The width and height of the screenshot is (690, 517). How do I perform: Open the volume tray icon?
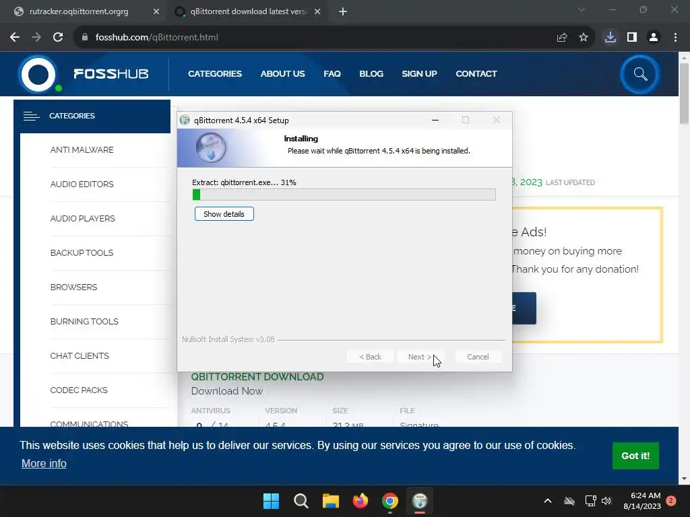pyautogui.click(x=606, y=501)
